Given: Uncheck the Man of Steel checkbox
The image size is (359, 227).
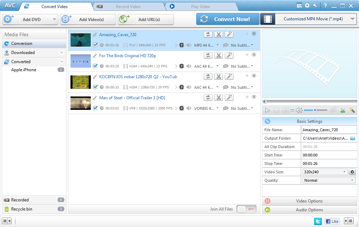Looking at the screenshot, I should pyautogui.click(x=95, y=108).
